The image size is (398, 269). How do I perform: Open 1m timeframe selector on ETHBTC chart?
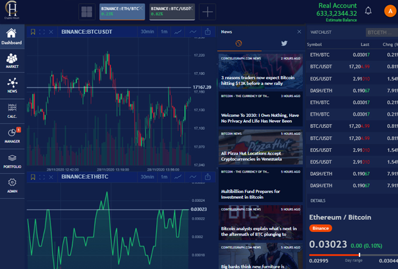[164, 176]
